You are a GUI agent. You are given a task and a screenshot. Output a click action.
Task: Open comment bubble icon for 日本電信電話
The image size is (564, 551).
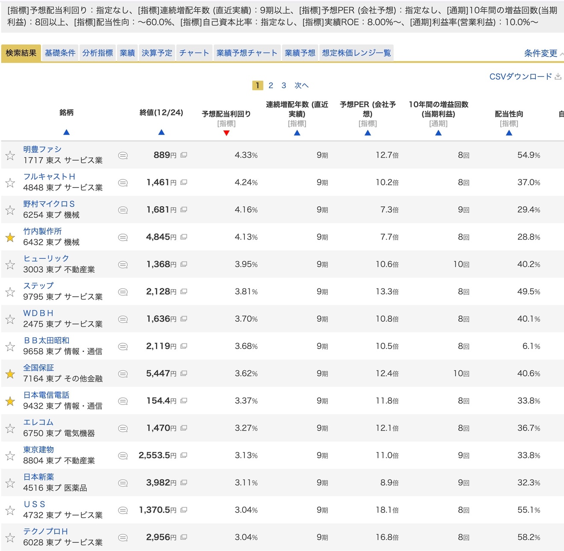tap(123, 401)
